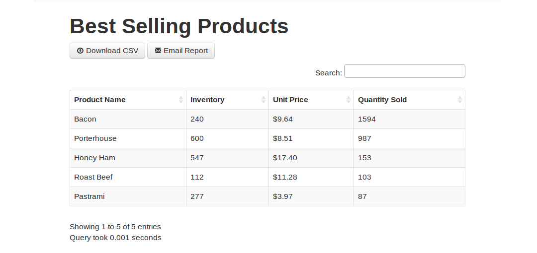The width and height of the screenshot is (537, 253).
Task: Sort table by Product Name header
Action: tap(100, 100)
